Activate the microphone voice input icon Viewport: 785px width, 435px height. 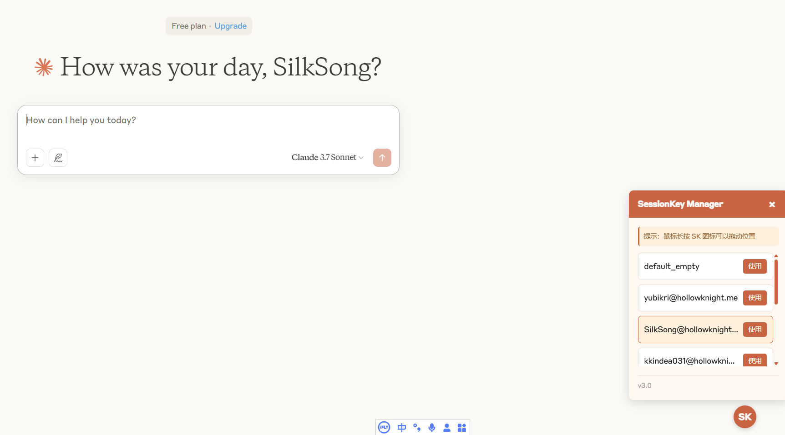(432, 427)
